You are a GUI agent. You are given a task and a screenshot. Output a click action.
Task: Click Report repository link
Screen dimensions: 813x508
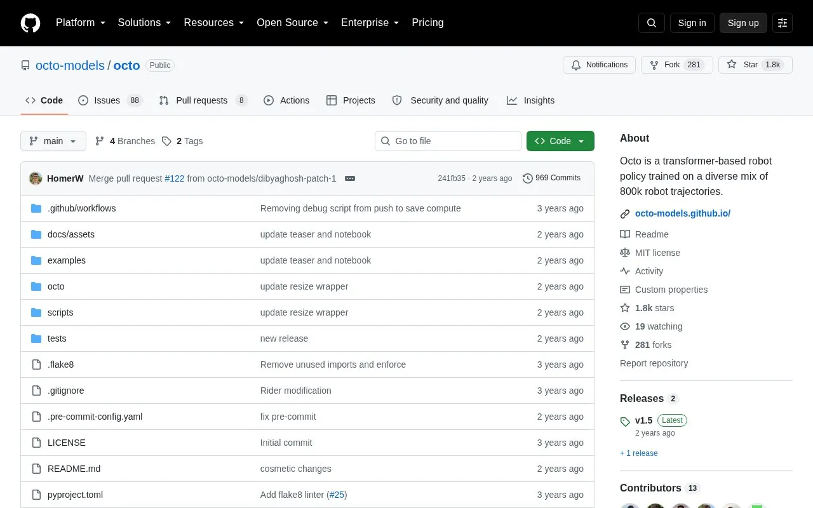tap(654, 363)
